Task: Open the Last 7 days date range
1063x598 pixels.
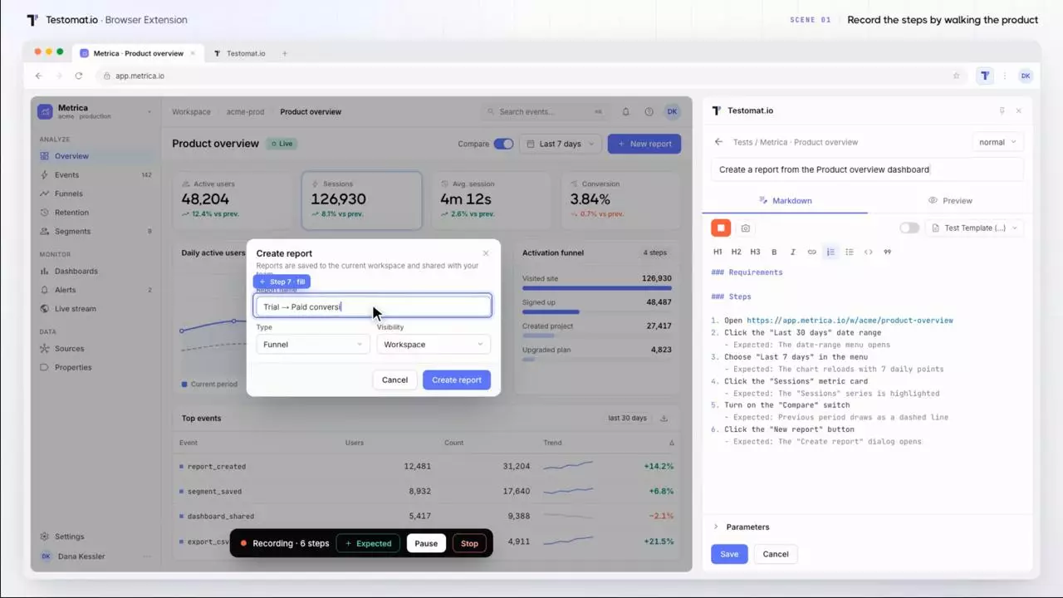Action: coord(560,144)
